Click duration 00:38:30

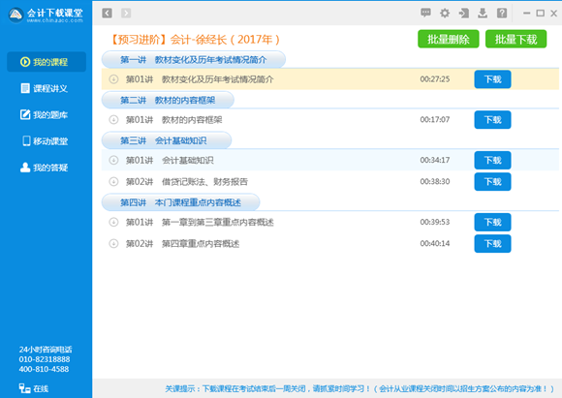(435, 181)
